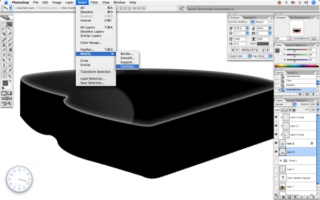Select the Magic Wand tool
Screen dimensions: 320x200
(10, 29)
